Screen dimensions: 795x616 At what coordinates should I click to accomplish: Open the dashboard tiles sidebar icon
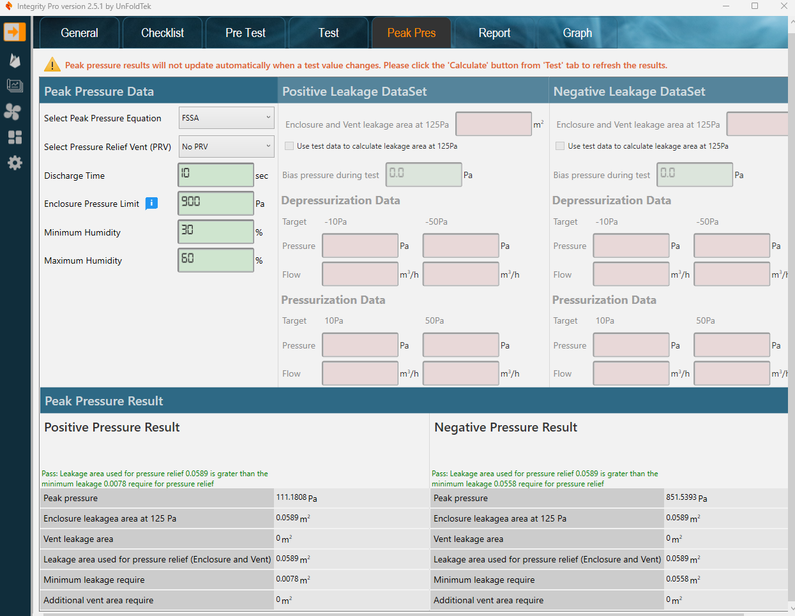click(15, 137)
